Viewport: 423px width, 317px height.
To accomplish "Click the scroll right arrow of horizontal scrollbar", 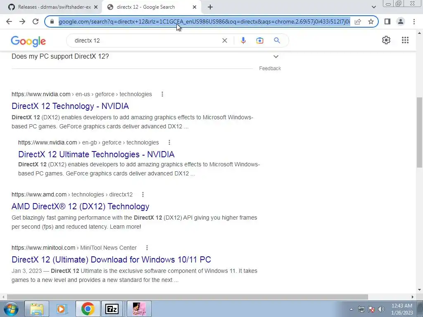I will [x=413, y=297].
